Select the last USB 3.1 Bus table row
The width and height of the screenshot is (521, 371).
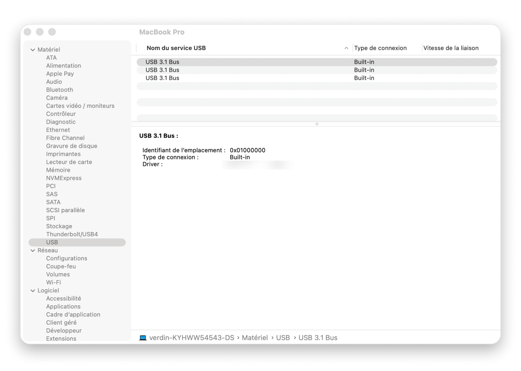tap(317, 78)
